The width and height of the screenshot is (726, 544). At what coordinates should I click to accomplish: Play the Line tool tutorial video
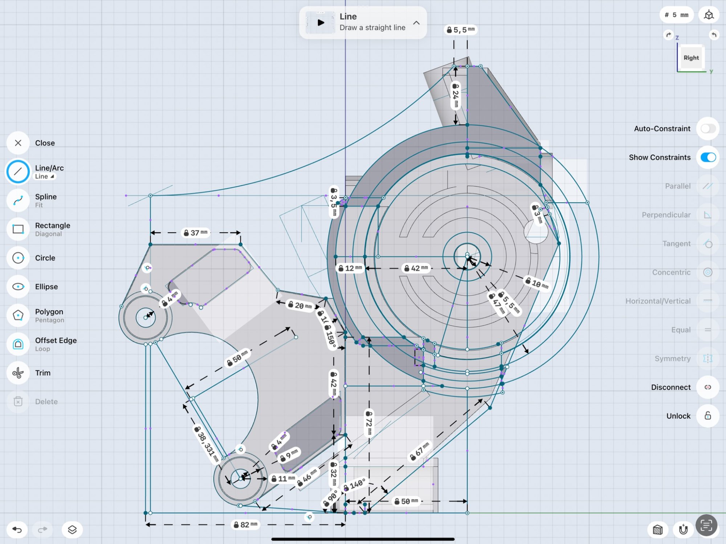(x=321, y=23)
